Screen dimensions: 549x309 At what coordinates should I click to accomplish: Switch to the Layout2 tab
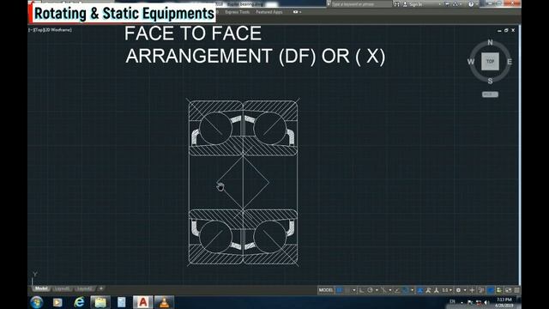(84, 288)
